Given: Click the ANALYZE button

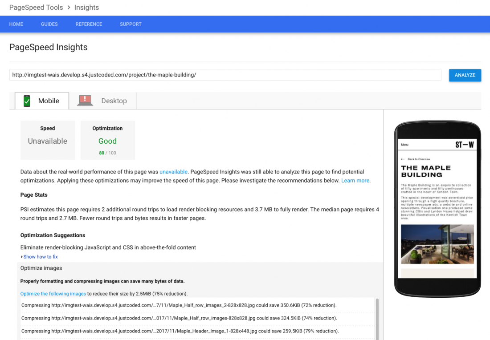Looking at the screenshot, I should click(x=465, y=75).
